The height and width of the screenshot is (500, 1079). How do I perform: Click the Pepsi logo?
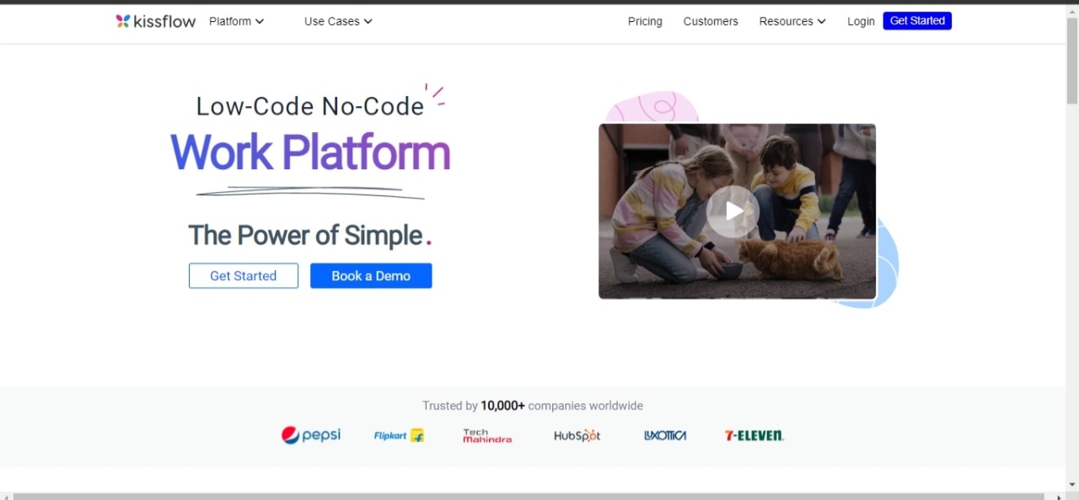coord(311,435)
